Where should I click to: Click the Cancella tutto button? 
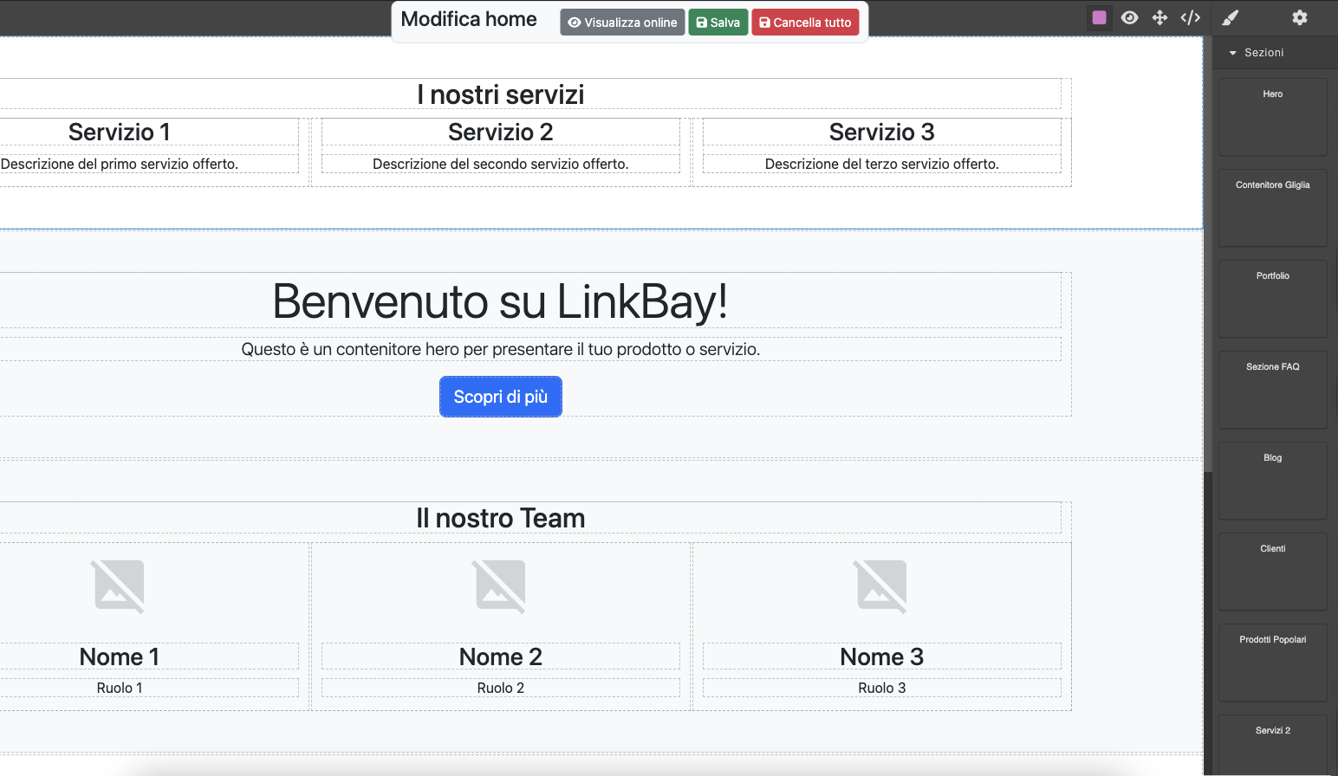805,23
